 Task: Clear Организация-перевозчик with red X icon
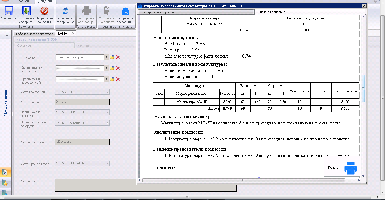pos(118,79)
